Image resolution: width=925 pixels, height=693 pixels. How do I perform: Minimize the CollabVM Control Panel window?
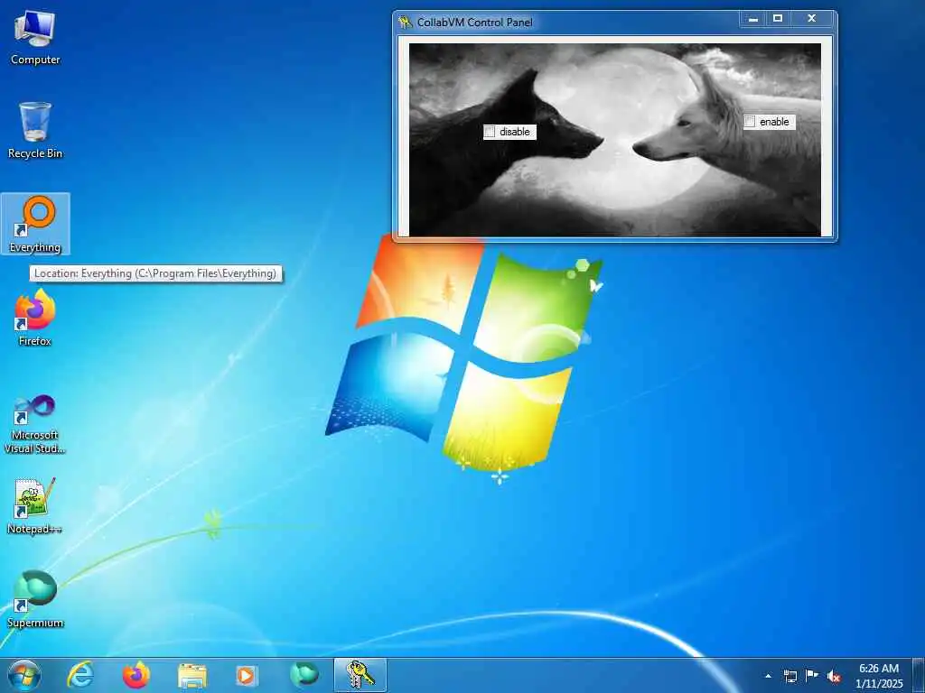752,19
